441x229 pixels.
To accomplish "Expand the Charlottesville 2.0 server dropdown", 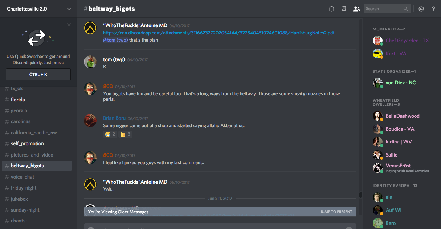I will coord(69,9).
